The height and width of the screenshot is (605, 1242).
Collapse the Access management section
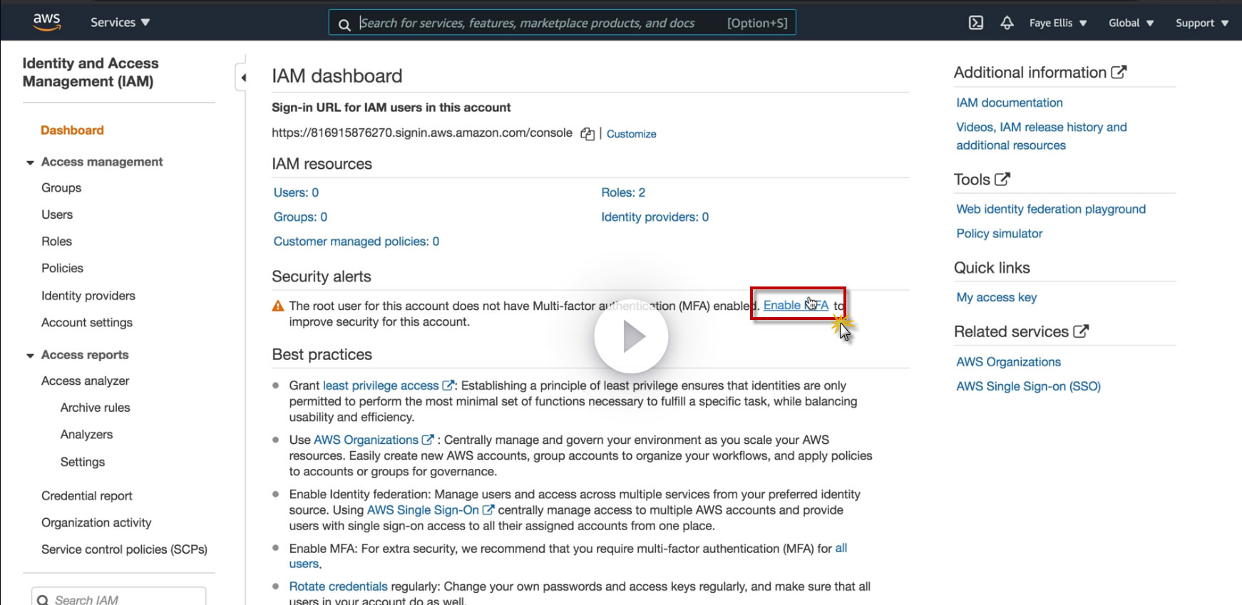pyautogui.click(x=30, y=162)
